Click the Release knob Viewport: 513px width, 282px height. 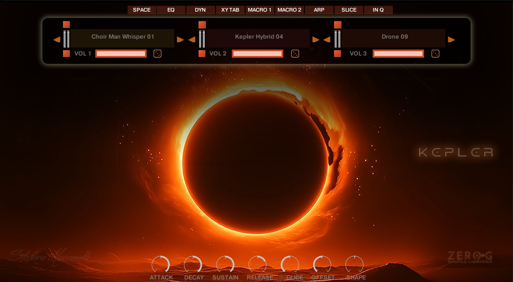(258, 265)
